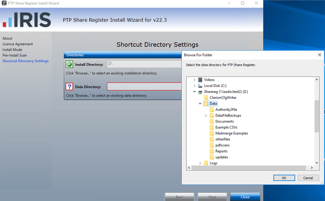Click the Example CSVs folder icon
Screen dimensions: 325x201
211,128
